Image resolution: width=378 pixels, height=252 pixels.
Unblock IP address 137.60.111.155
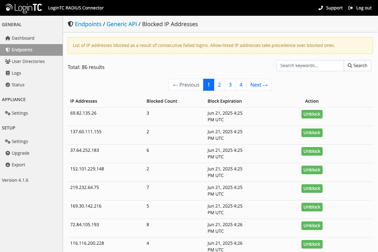pyautogui.click(x=312, y=133)
